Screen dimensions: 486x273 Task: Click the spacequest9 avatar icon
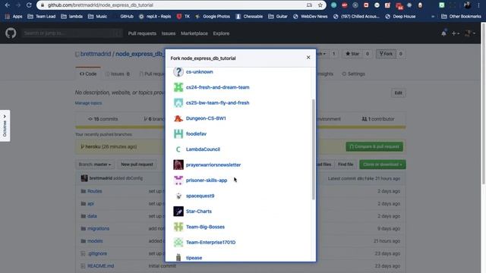[x=178, y=196]
